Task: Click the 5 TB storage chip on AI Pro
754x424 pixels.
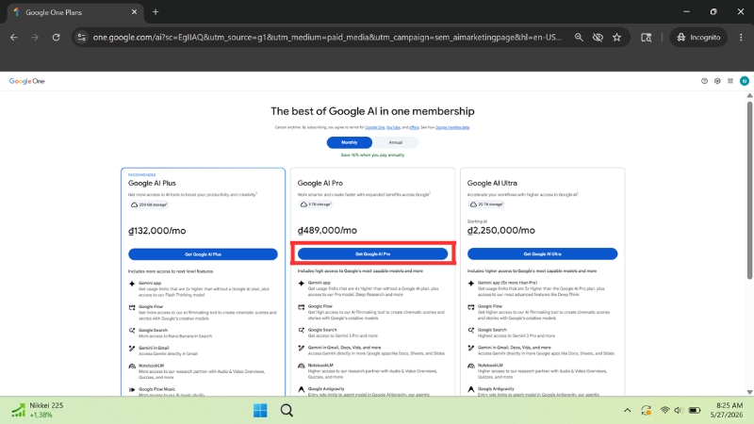Action: click(x=316, y=204)
